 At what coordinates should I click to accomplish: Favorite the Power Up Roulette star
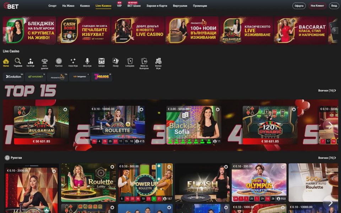pyautogui.click(x=169, y=167)
